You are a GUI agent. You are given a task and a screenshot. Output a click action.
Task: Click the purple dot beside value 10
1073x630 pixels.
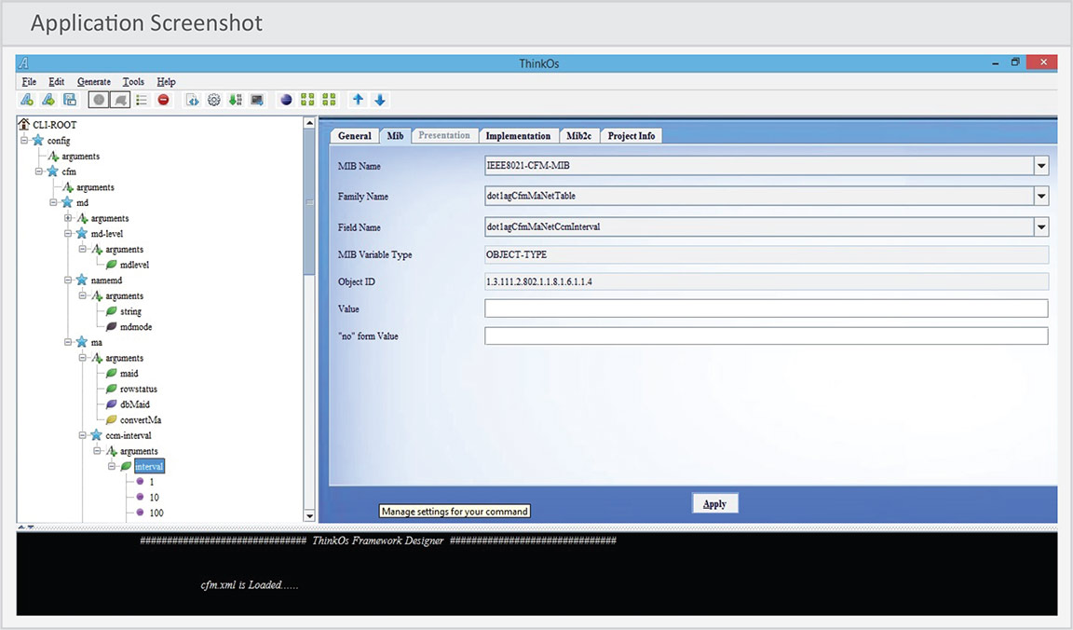click(x=141, y=497)
